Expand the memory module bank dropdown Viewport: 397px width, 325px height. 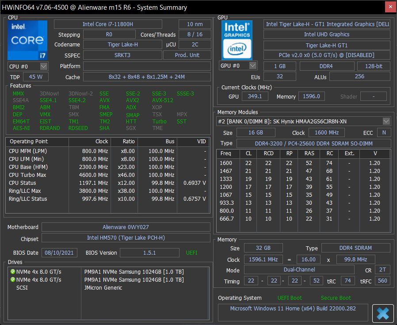click(x=386, y=121)
